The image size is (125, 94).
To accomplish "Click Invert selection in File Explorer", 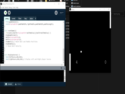I will coord(76,6).
